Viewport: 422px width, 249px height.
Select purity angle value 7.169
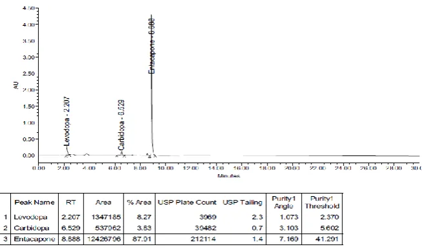289,239
